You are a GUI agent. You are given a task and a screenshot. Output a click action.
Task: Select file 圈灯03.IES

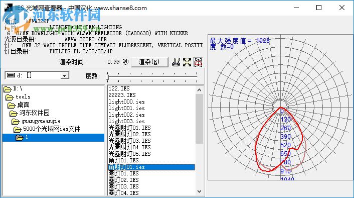[123, 186]
